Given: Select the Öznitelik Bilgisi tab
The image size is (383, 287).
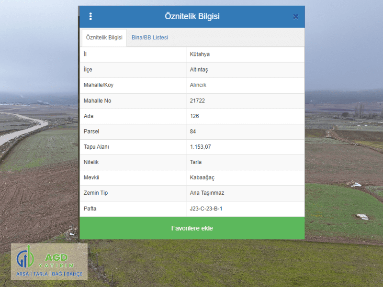Looking at the screenshot, I should coord(104,38).
